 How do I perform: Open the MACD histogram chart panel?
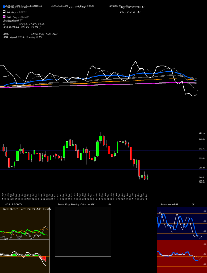pyautogui.click(x=25, y=256)
